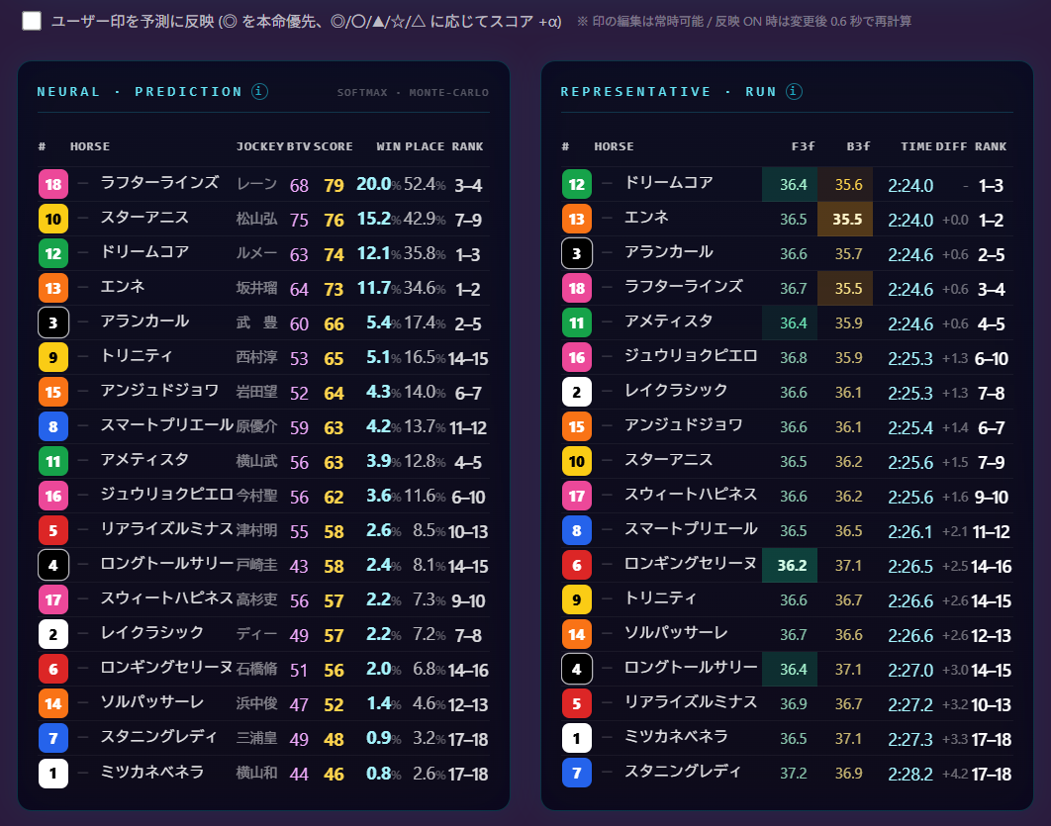1051x826 pixels.
Task: Click horse name アメティスタ in Representative Run
Action: 668,321
